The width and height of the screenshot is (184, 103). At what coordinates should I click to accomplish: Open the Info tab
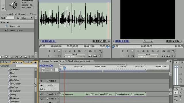(x=5, y=62)
